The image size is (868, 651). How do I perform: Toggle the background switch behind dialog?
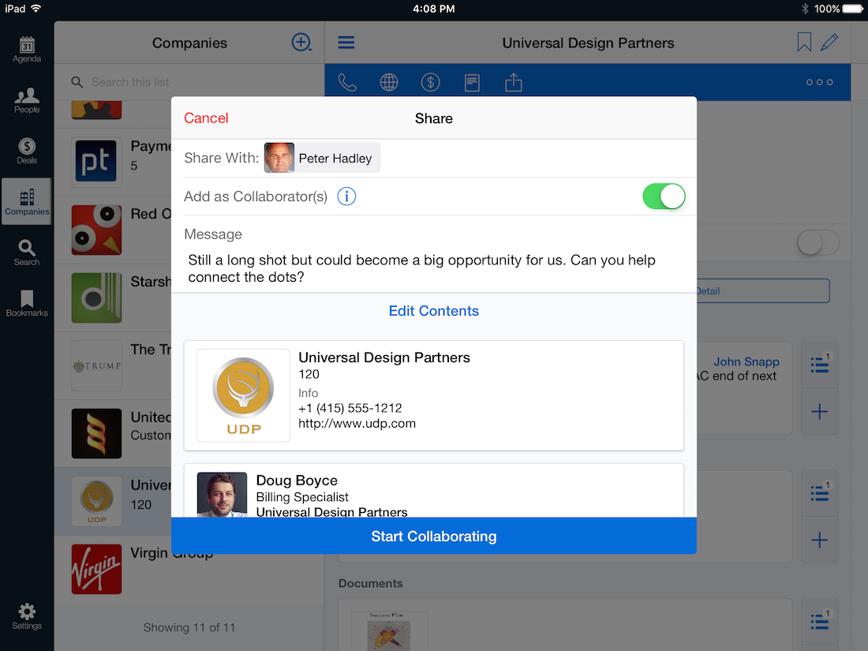(817, 242)
